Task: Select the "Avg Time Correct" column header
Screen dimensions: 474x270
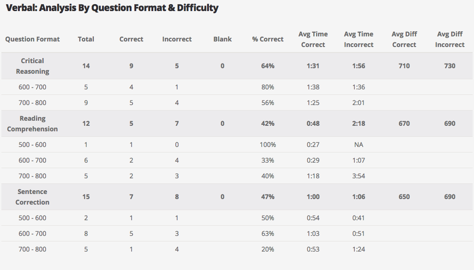Action: pyautogui.click(x=313, y=39)
